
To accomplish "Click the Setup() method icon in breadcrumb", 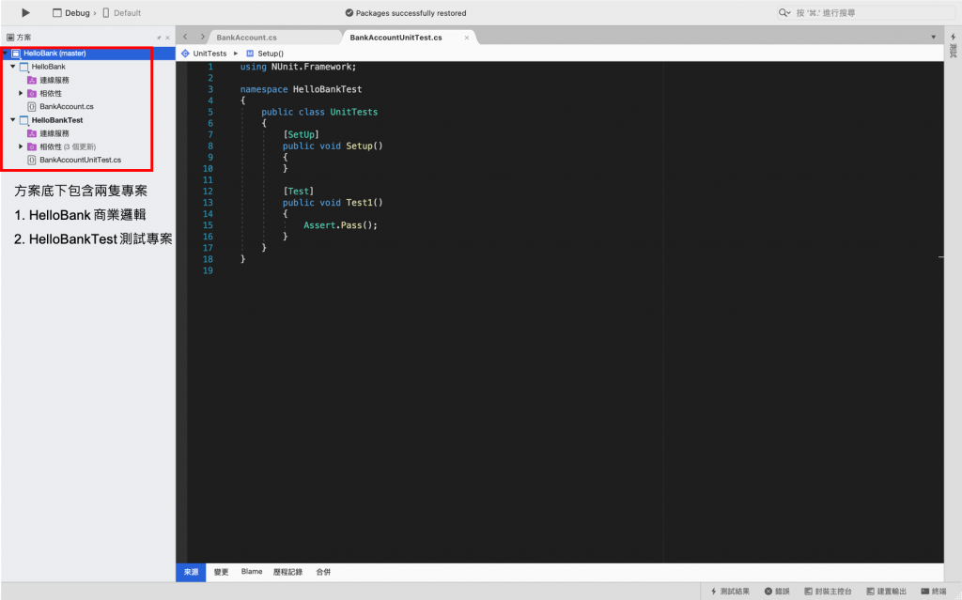I will (x=250, y=54).
